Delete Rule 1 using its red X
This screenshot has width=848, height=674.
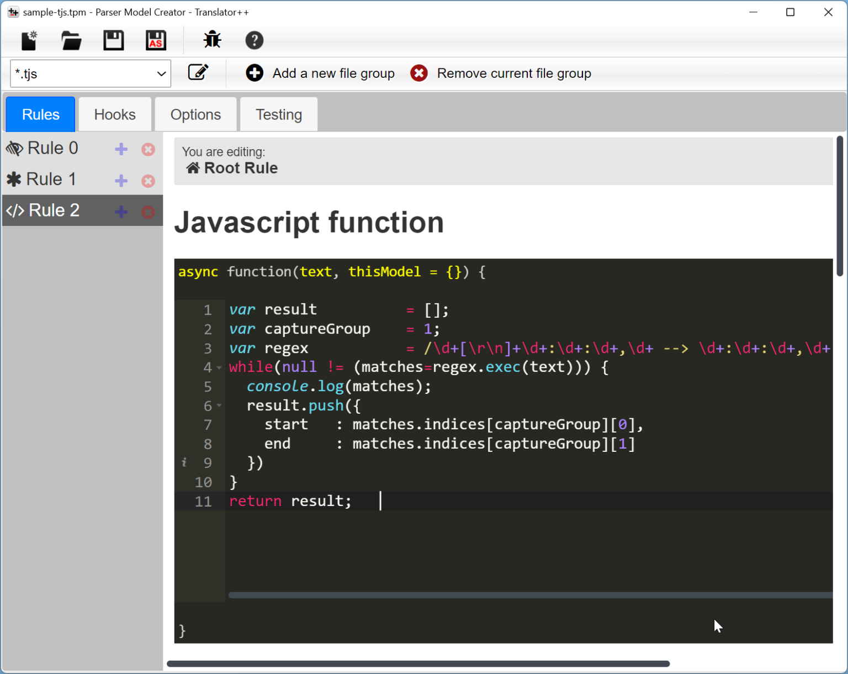[148, 180]
